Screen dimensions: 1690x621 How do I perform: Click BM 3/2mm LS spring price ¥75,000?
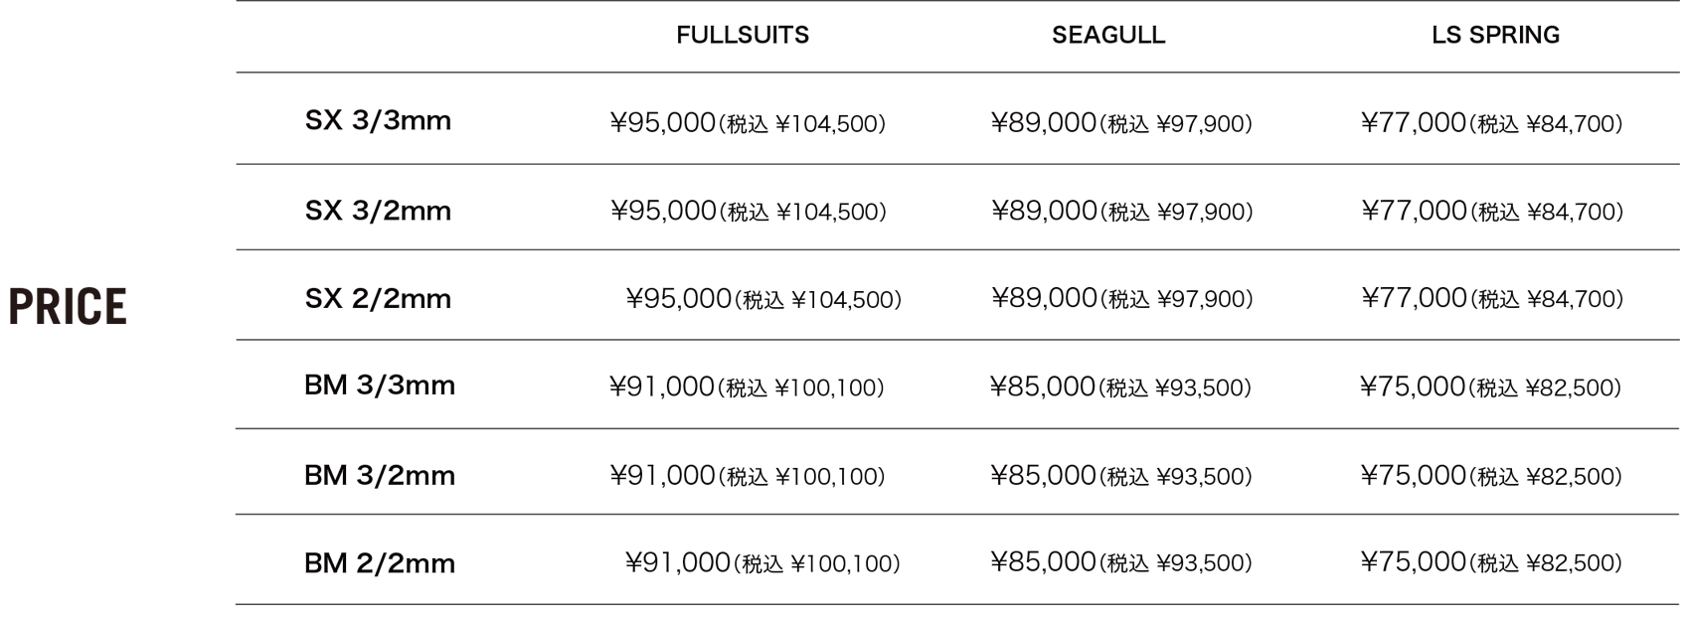(1414, 475)
